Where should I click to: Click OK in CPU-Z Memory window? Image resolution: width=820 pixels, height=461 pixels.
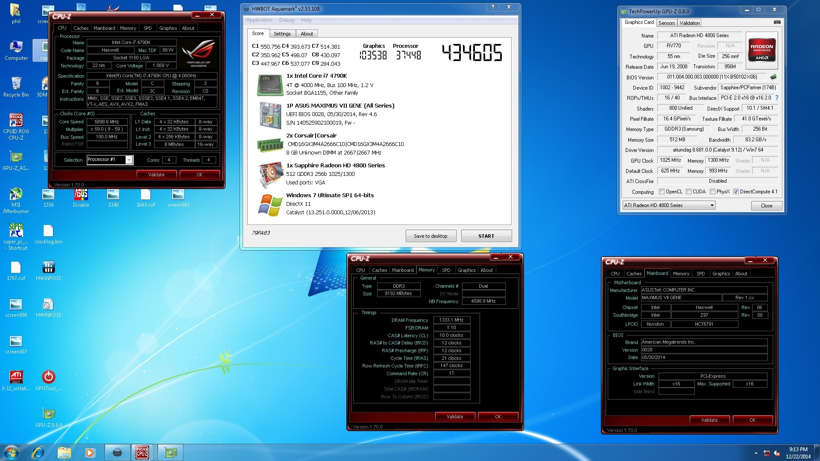[498, 417]
